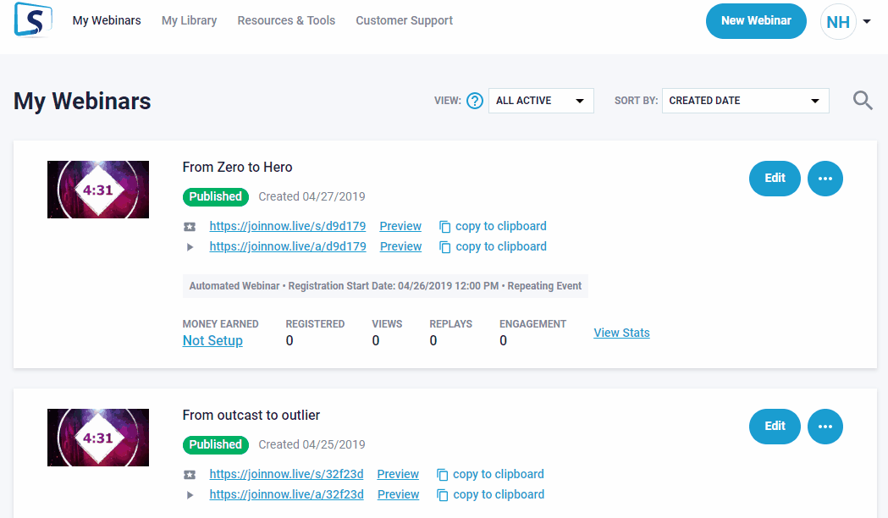Click the copy icon for s/d9d179 link
The image size is (888, 518).
pos(445,227)
